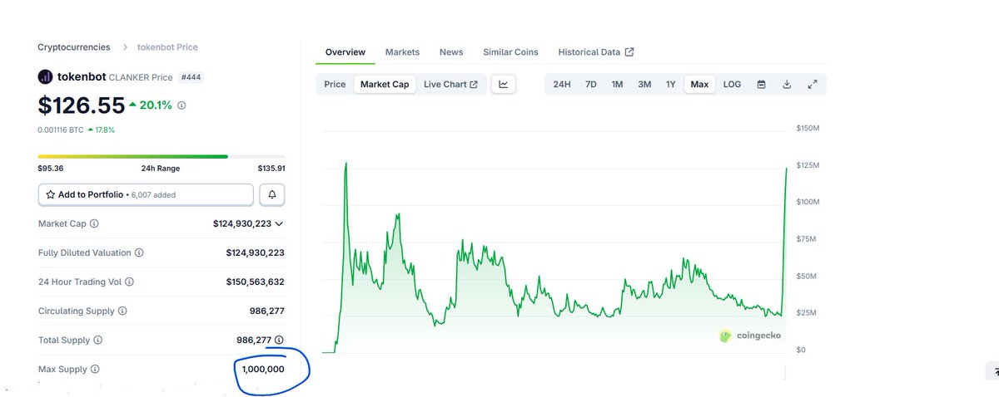Click the 1,000,000 max supply value
999x397 pixels.
[261, 369]
